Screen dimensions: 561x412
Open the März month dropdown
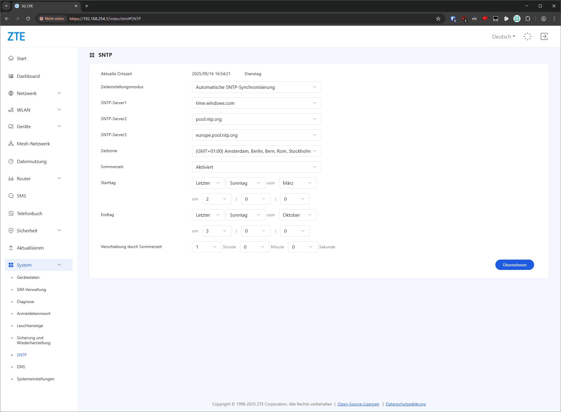coord(298,183)
